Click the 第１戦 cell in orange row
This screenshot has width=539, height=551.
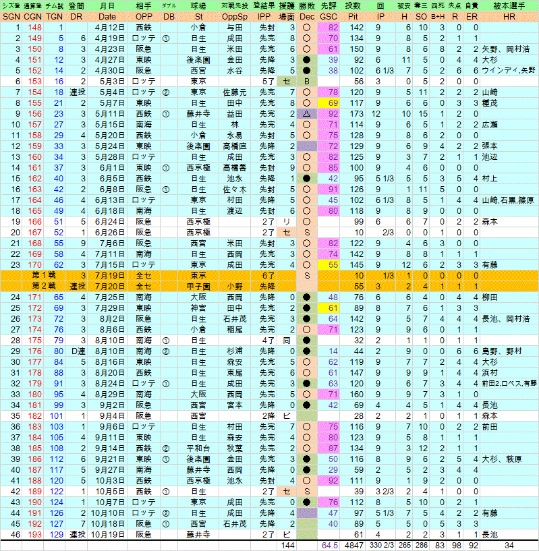[44, 275]
